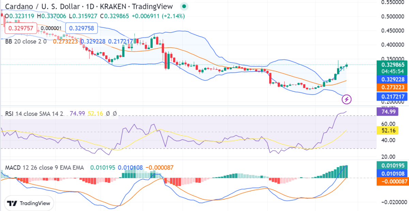Select the RSI 14 close SMA 14 2 label

34,113
